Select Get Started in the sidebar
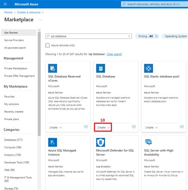 pos(19,32)
